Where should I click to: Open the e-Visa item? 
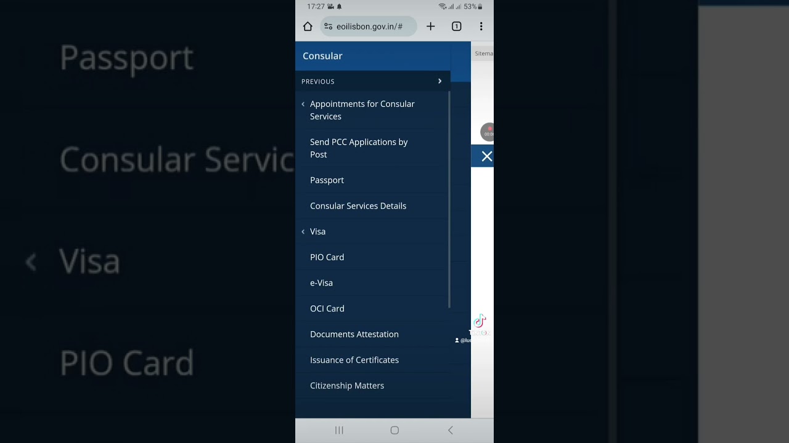(321, 283)
